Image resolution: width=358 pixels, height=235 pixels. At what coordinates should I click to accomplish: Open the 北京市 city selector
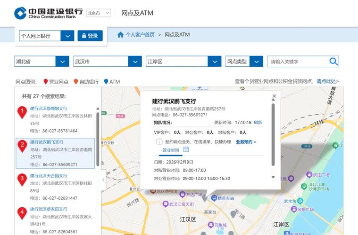pyautogui.click(x=99, y=13)
